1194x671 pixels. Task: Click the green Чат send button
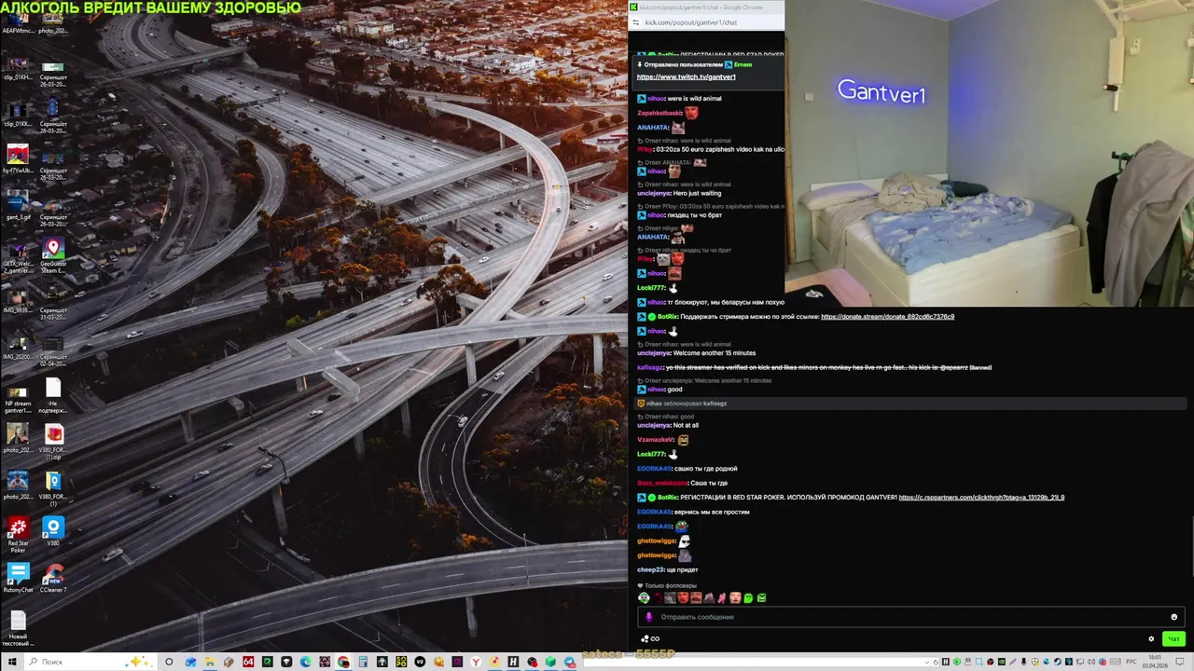click(x=1173, y=639)
